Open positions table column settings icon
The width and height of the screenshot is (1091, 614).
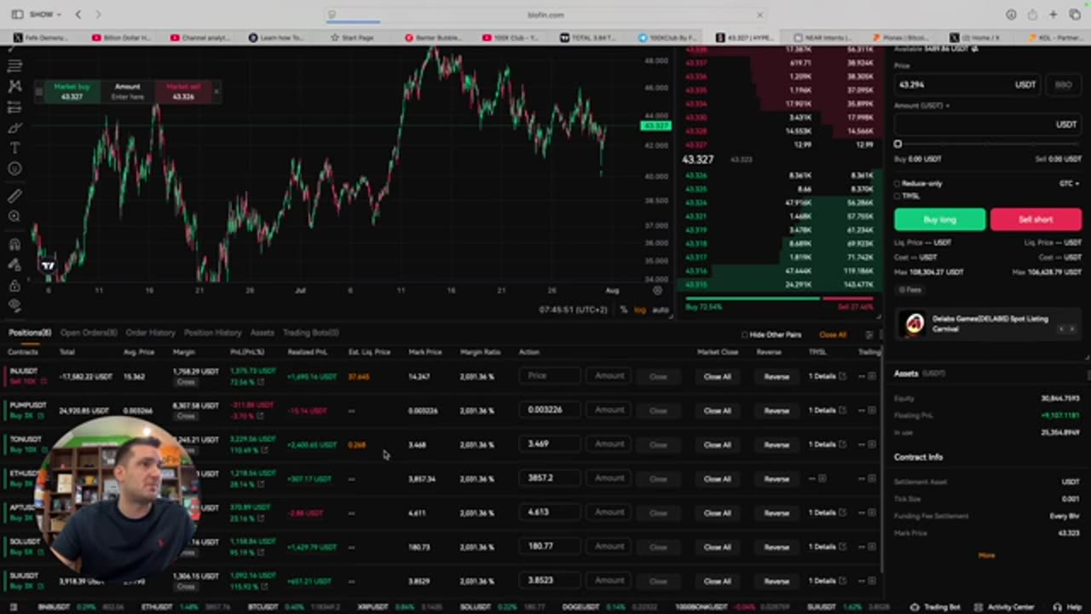click(x=869, y=335)
